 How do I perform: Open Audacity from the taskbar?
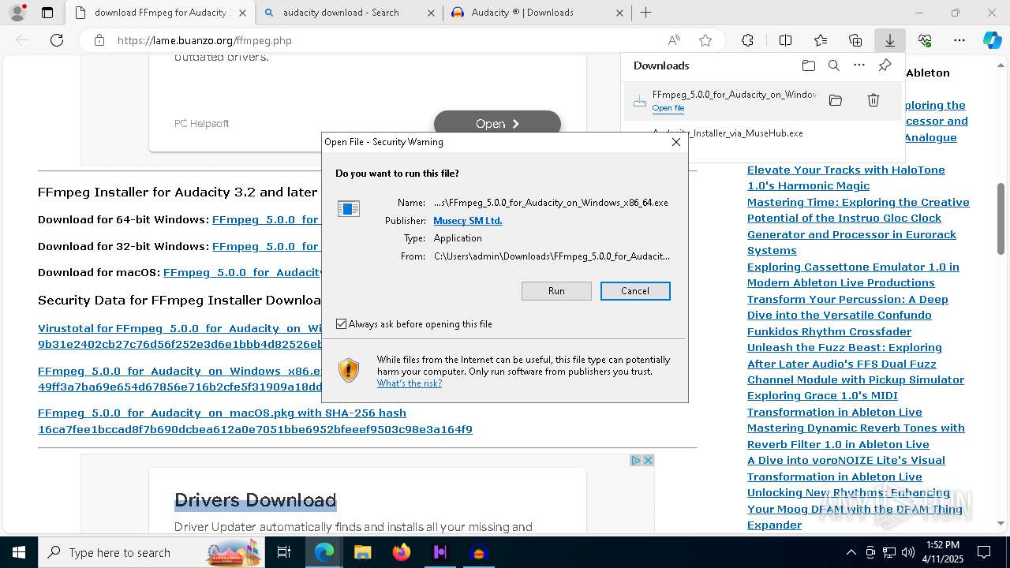[x=478, y=552]
